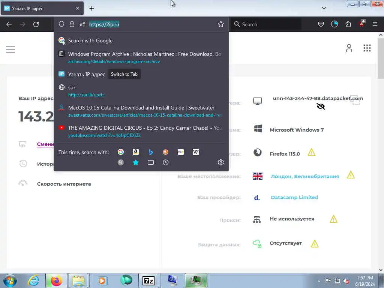Select the Узнать IP адрес tab
Screen dimensions: 384x288
[x=42, y=8]
